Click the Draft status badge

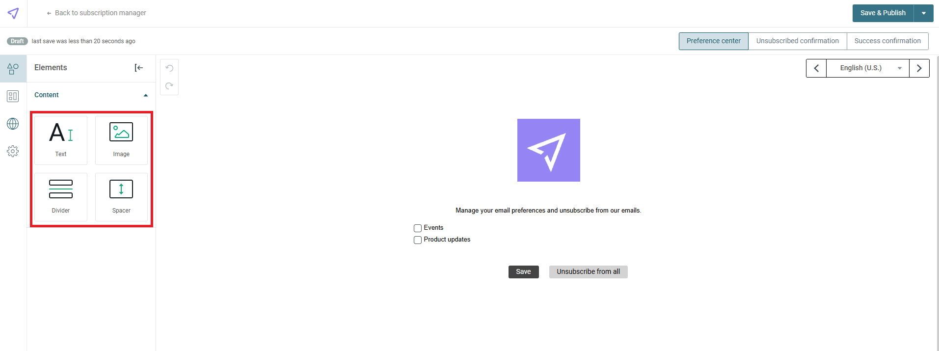coord(17,41)
